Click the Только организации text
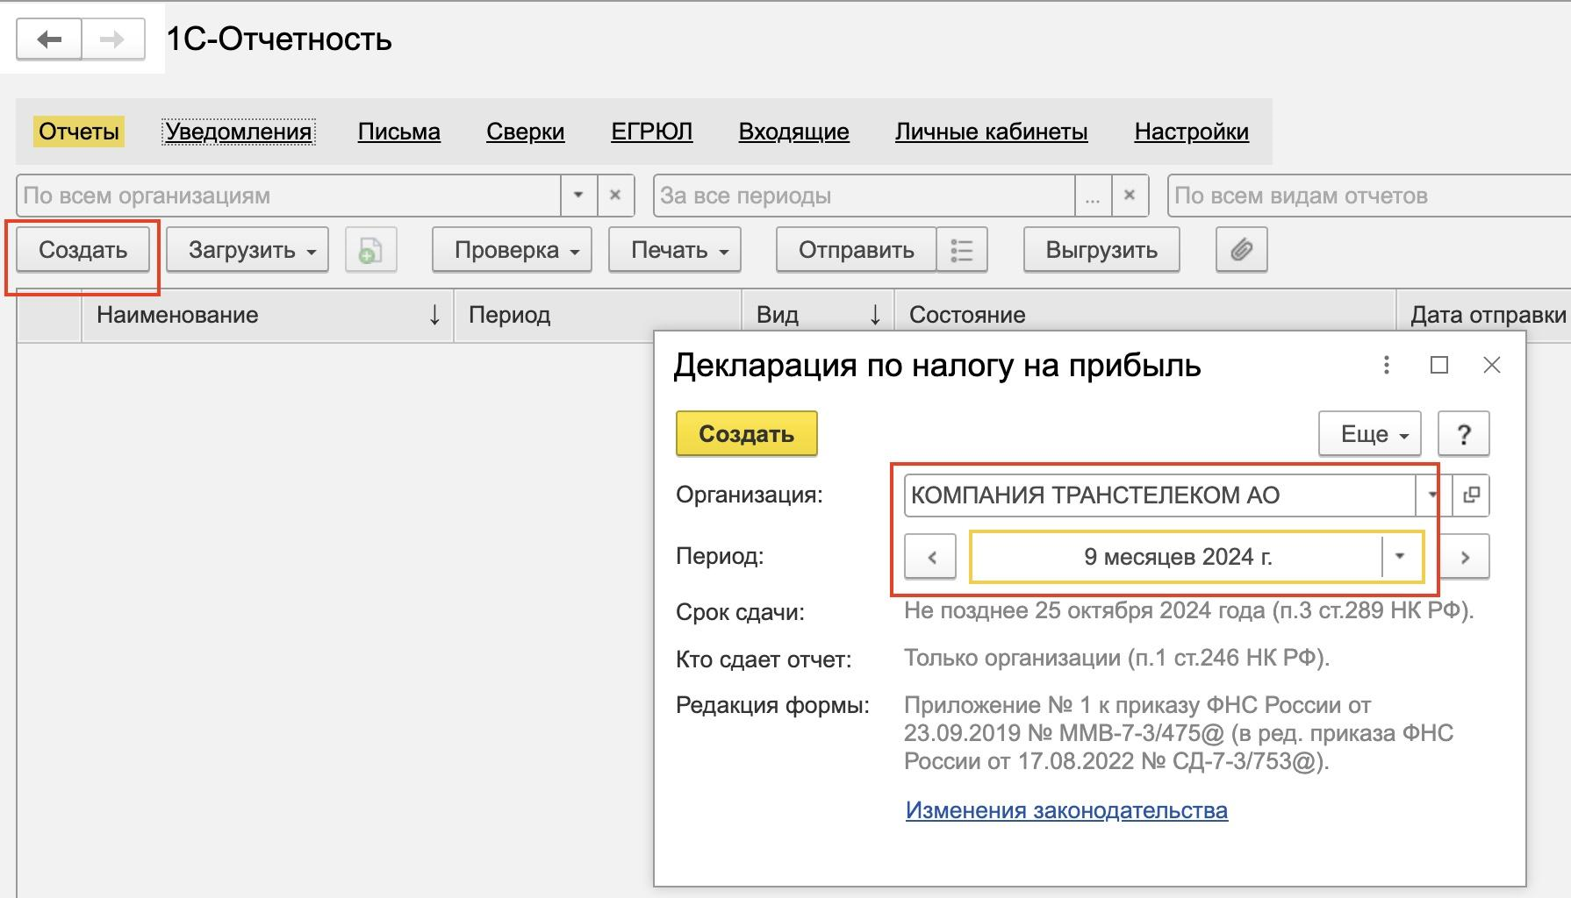 [1117, 658]
